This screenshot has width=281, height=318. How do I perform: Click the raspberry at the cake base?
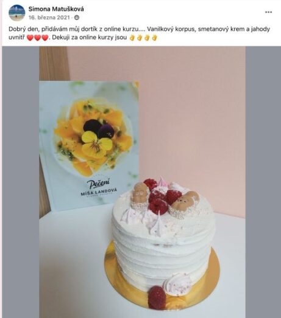click(x=157, y=297)
